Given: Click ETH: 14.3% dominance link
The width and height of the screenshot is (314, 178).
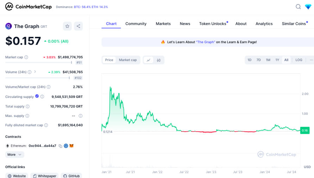Looking at the screenshot, I should 100,7.
